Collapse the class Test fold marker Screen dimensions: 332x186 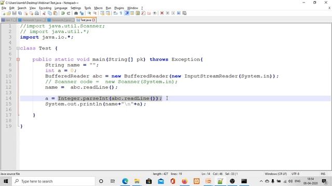tap(18, 48)
